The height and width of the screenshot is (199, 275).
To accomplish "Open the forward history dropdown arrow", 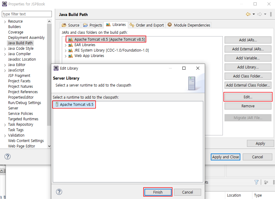I will pyautogui.click(x=265, y=14).
